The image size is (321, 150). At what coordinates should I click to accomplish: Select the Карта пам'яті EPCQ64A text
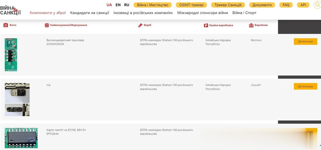pos(66,132)
